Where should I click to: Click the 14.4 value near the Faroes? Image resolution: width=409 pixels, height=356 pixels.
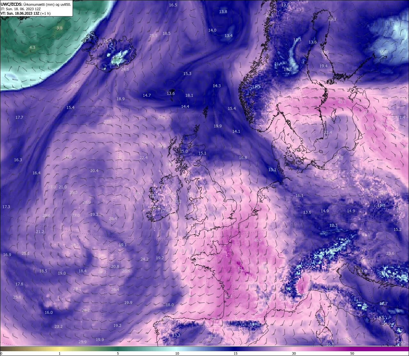click(185, 106)
